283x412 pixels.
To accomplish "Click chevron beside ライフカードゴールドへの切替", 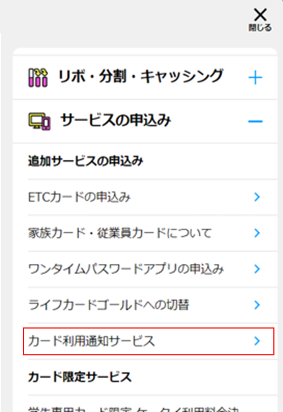I will 257,305.
